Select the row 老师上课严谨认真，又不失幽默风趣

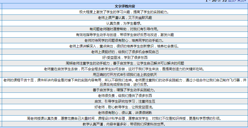(125, 18)
